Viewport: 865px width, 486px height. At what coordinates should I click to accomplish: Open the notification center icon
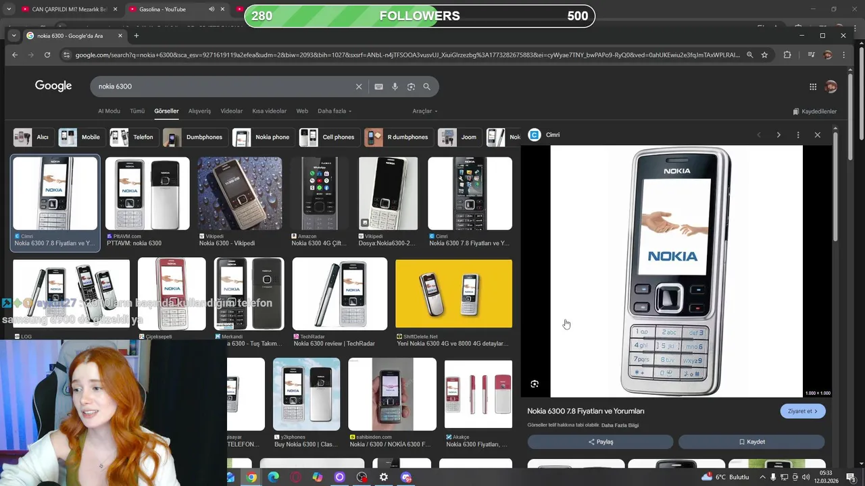point(851,477)
